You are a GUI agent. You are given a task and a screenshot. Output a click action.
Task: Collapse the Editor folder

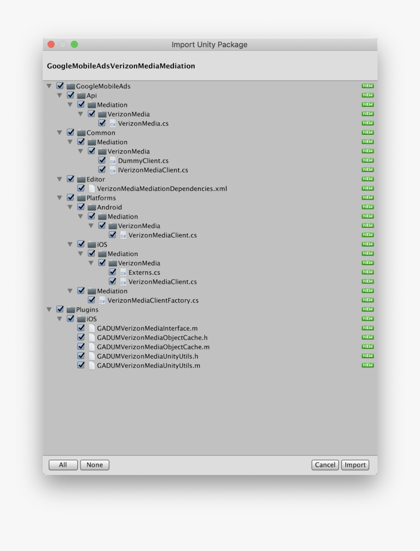(60, 179)
